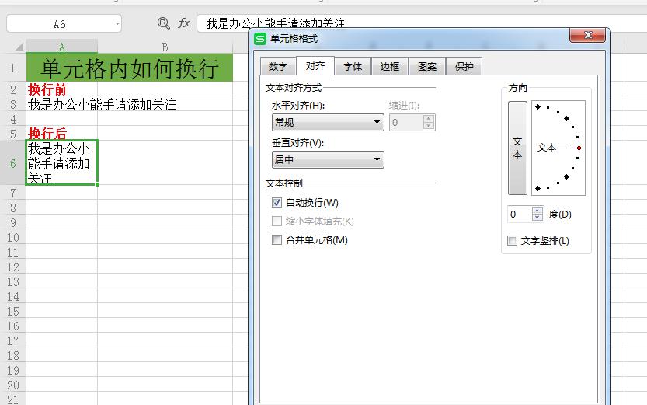The height and width of the screenshot is (405, 647).
Task: Switch to the 图案 tab
Action: click(426, 67)
